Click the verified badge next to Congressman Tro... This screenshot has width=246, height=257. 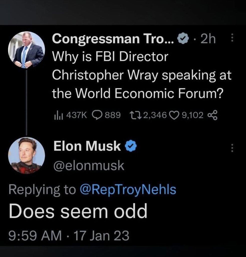[182, 39]
